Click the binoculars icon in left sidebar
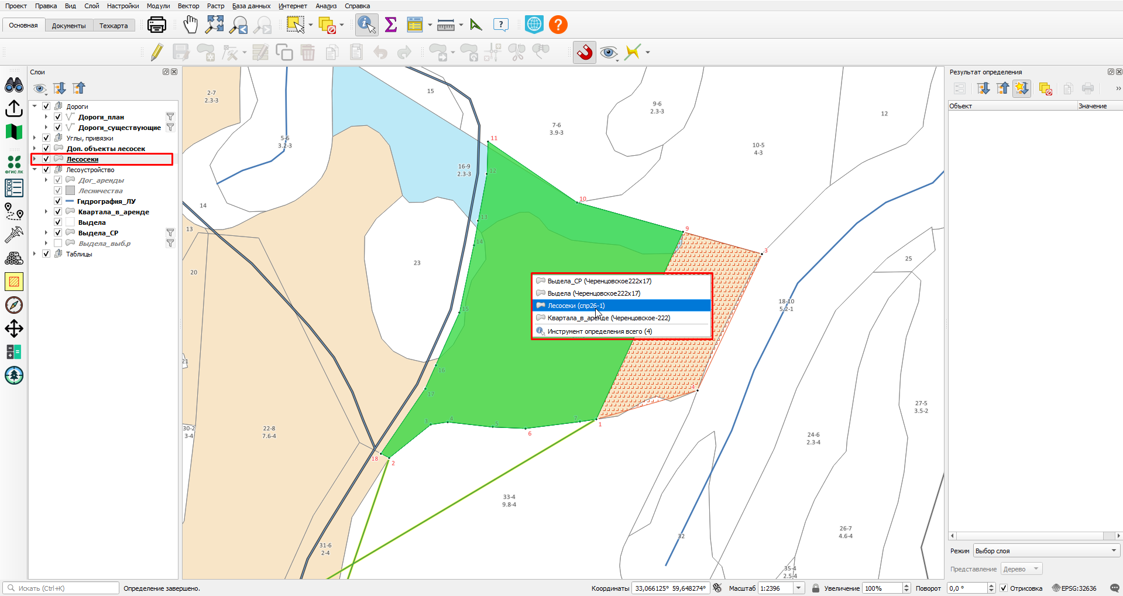This screenshot has height=596, width=1123. pos(14,85)
